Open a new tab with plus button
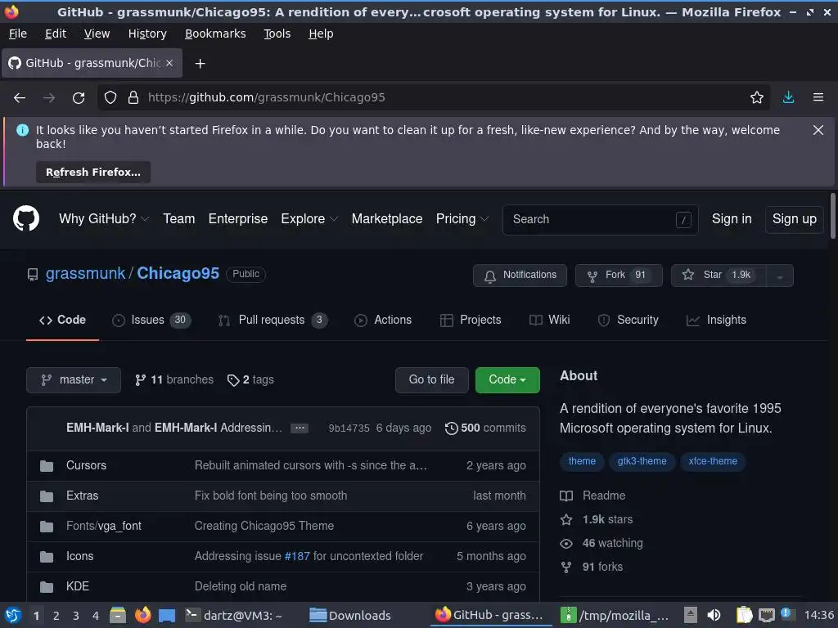This screenshot has height=628, width=838. (x=200, y=64)
